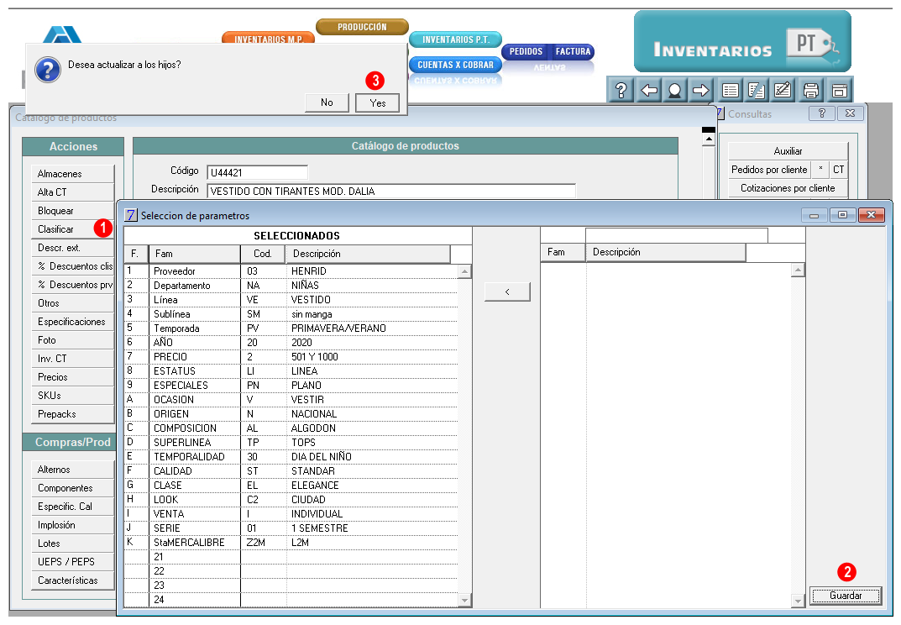
Task: Click Seleccion de parametros window icon
Action: click(x=131, y=215)
